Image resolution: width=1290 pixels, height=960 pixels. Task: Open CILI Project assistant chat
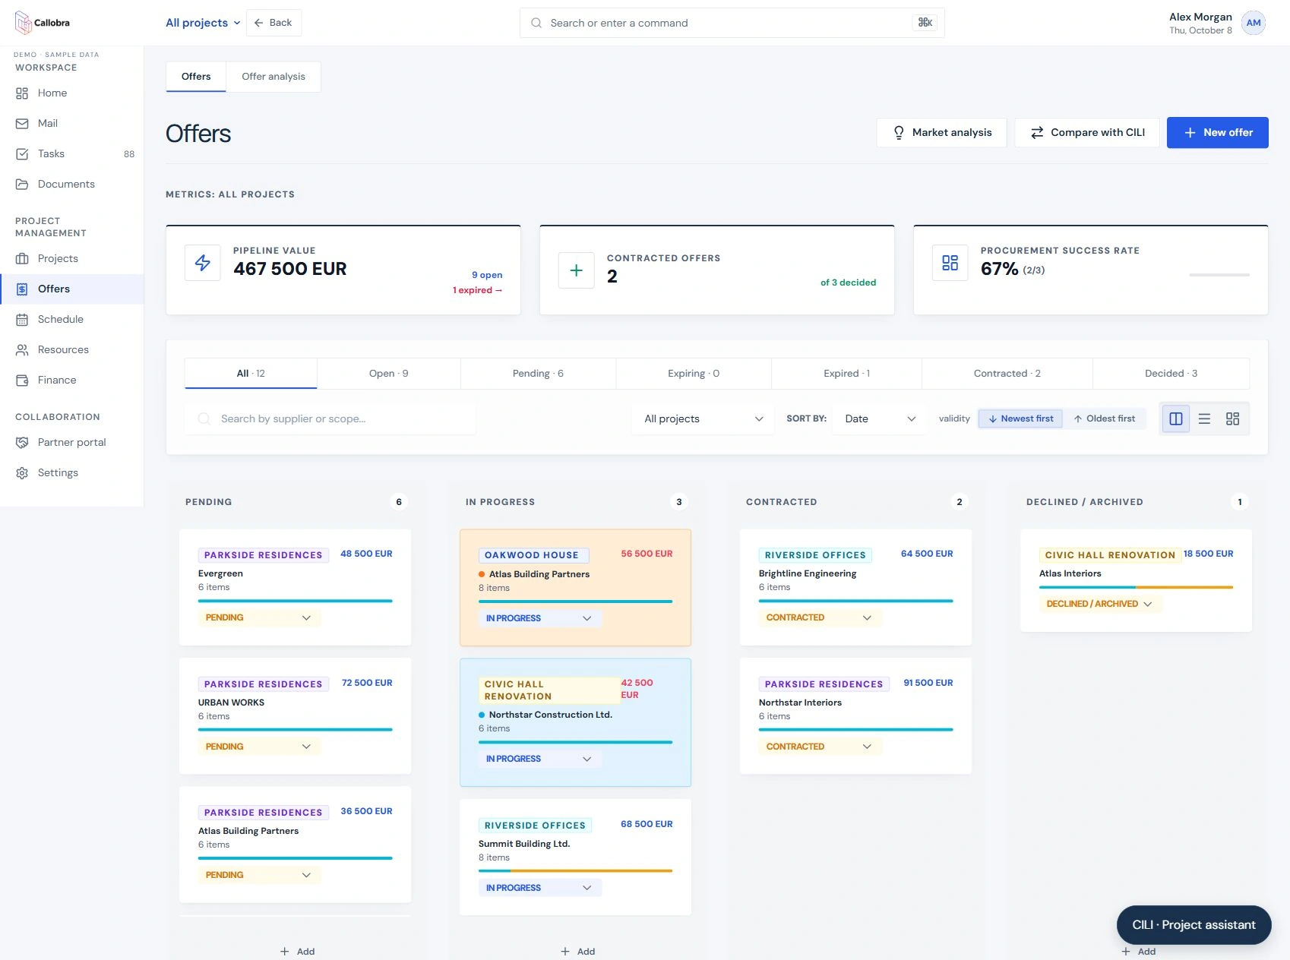pyautogui.click(x=1194, y=925)
